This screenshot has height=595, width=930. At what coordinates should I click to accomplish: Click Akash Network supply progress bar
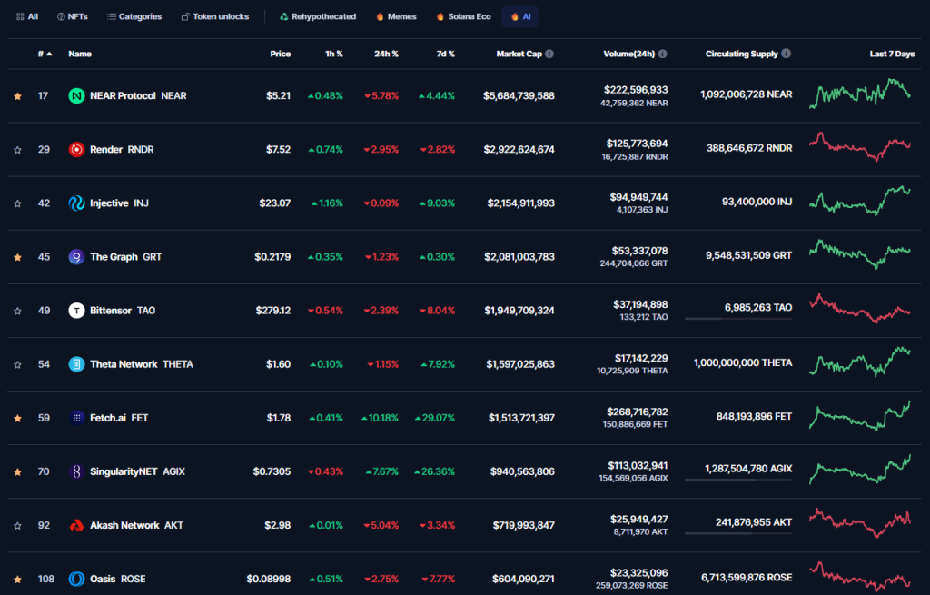click(x=738, y=533)
